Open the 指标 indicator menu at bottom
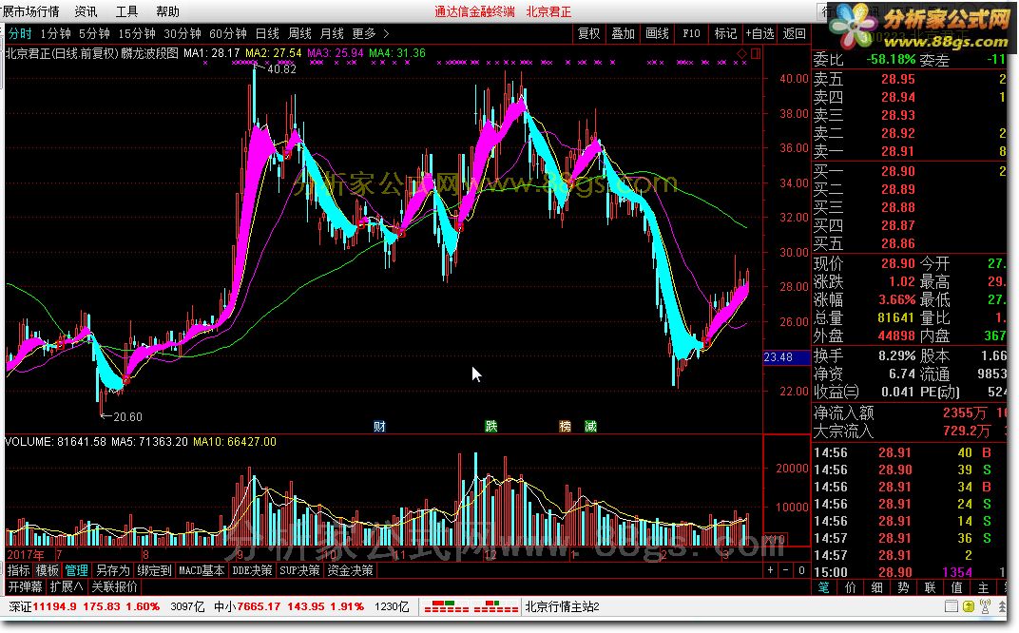1019x633 pixels. click(x=18, y=570)
